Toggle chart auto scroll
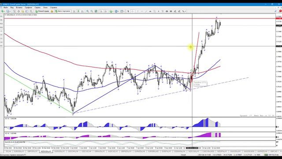Viewport: 282px width, 159px height. tap(101, 11)
